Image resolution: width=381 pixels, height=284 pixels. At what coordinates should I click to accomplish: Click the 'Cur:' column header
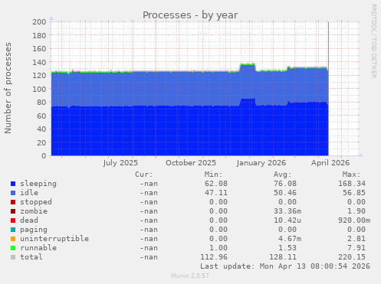pos(144,175)
